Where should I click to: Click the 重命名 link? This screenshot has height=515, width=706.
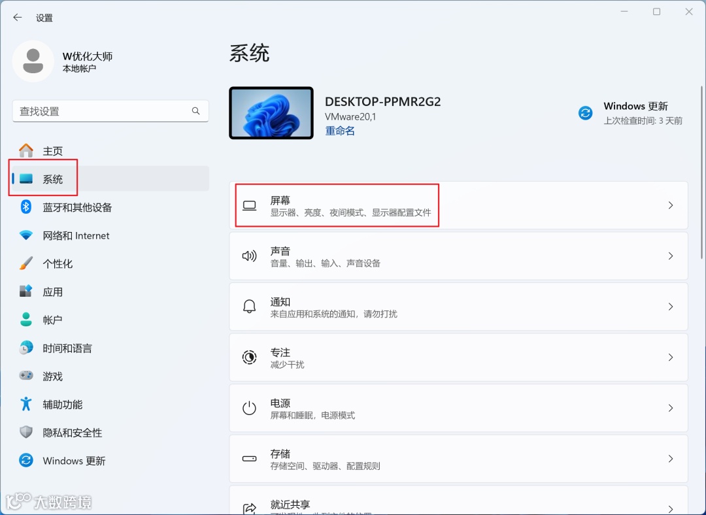(340, 131)
